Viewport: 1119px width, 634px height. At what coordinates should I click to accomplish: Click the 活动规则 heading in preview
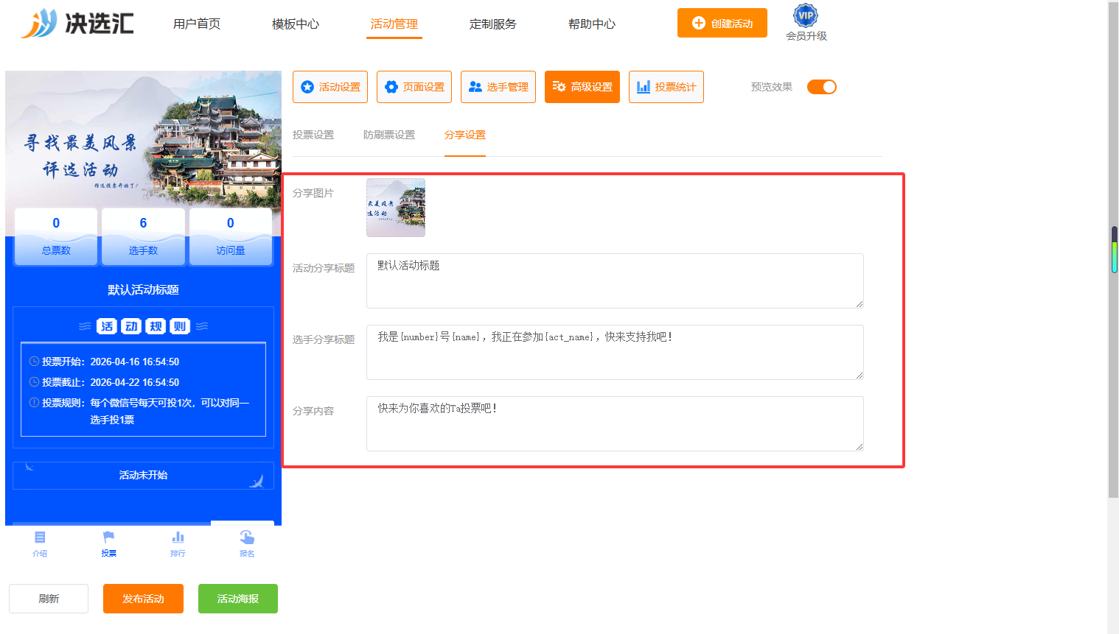click(143, 326)
